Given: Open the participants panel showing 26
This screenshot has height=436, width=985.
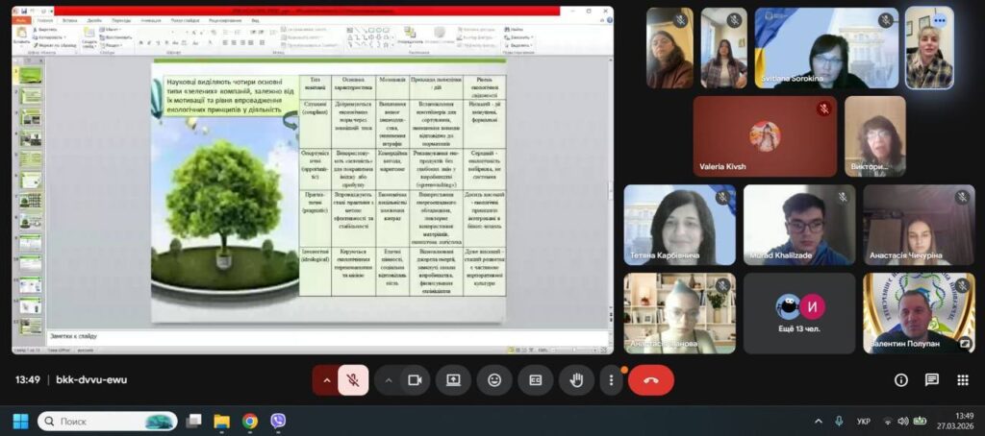Looking at the screenshot, I should [x=963, y=380].
